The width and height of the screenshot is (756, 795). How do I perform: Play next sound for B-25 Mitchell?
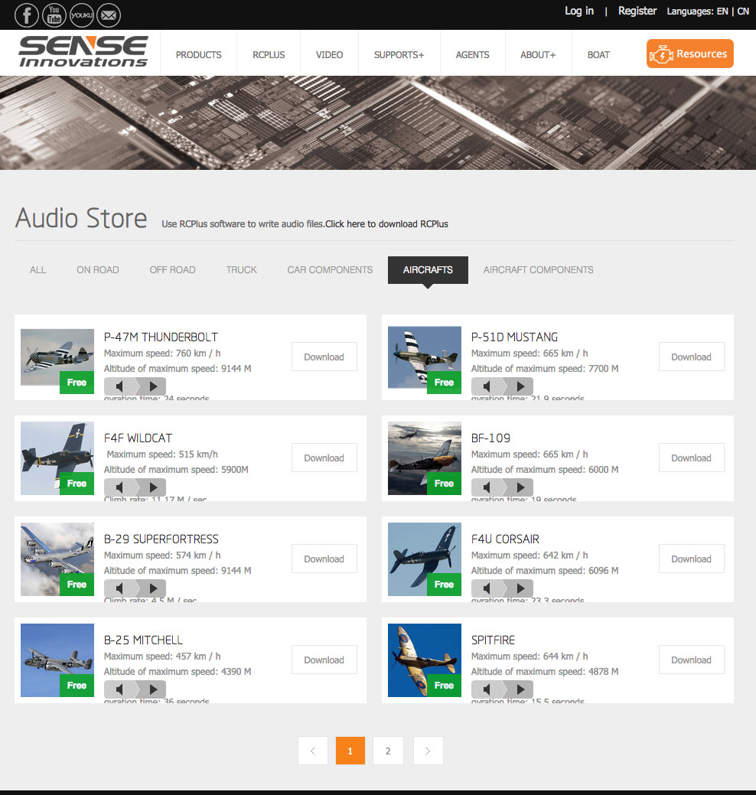coord(152,689)
